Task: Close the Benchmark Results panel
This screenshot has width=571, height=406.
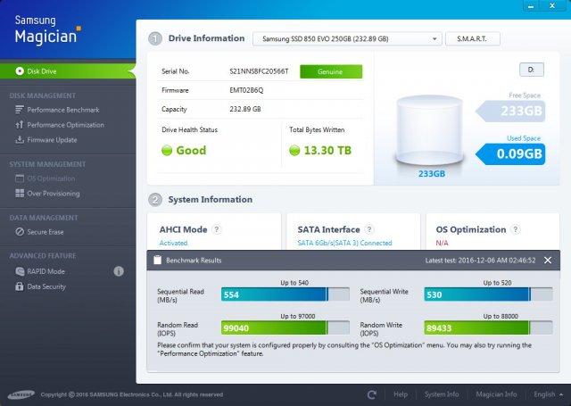Action: [549, 260]
